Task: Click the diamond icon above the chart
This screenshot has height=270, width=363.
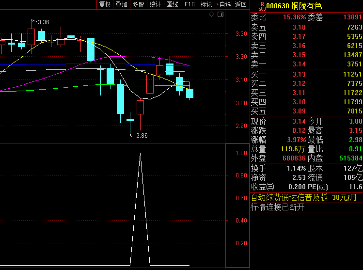Action: (x=211, y=15)
